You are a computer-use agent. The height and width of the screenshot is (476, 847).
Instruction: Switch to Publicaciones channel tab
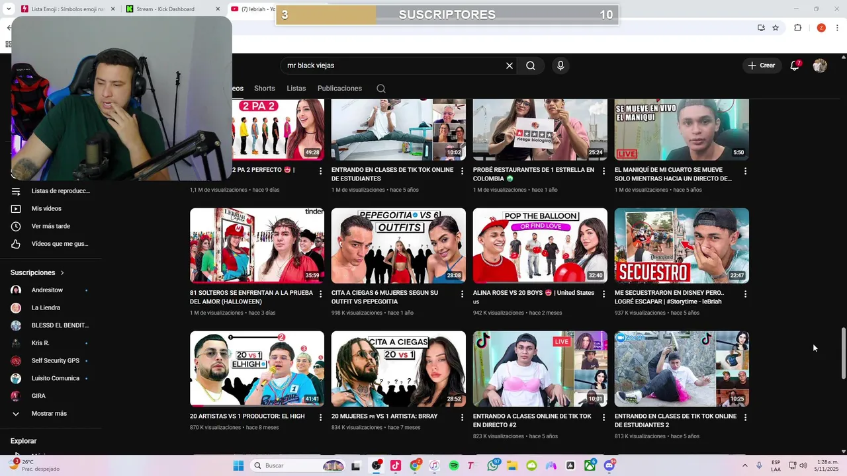[339, 89]
